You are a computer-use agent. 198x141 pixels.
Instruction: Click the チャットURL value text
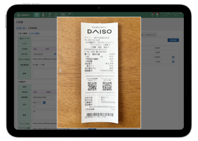(x=45, y=123)
